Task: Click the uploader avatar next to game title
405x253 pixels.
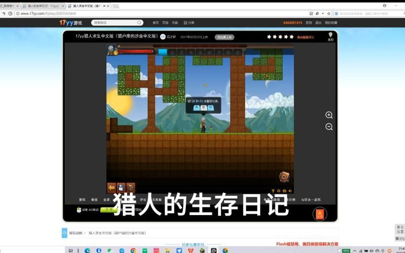Action: (163, 36)
